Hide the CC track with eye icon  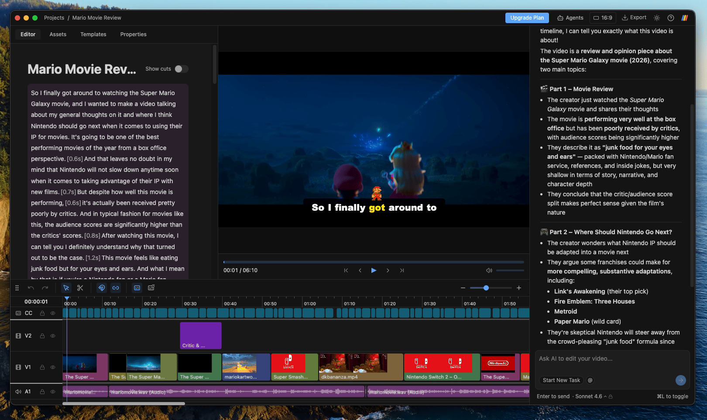(53, 313)
